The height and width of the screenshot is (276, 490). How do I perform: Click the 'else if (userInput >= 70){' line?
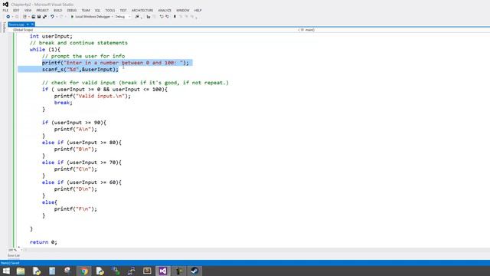tap(82, 163)
